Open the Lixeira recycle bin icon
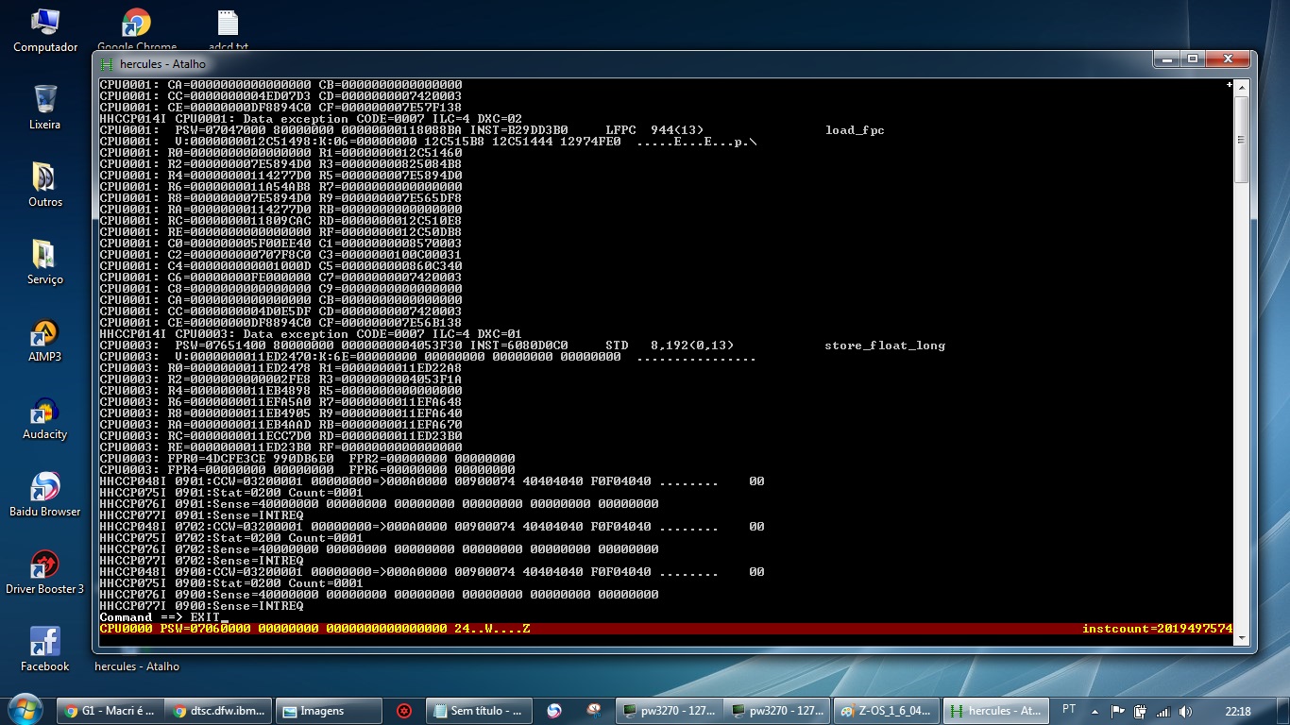Viewport: 1290px width, 725px height. 45,108
